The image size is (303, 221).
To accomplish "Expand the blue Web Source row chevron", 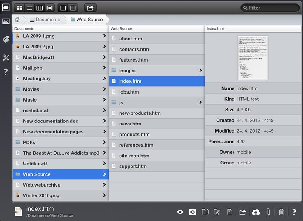I will (104, 174).
